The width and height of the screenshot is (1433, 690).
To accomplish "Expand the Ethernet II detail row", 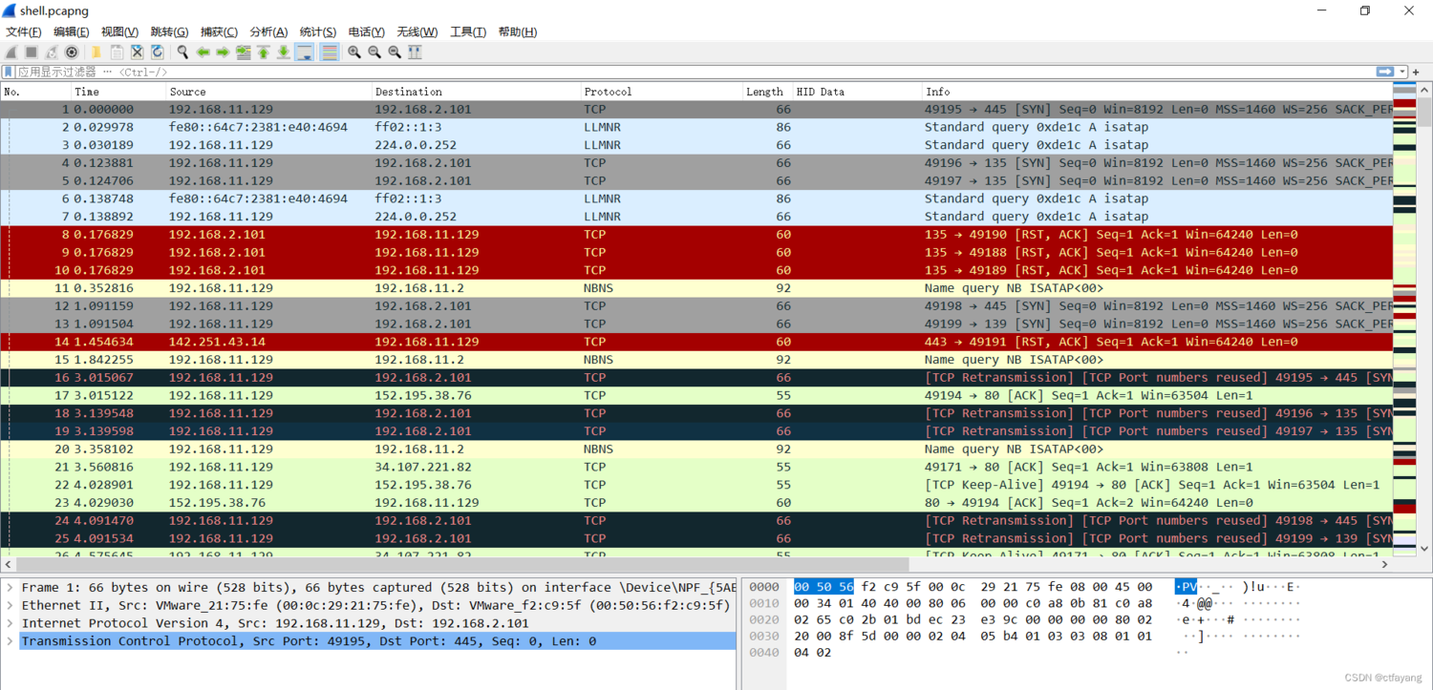I will [x=11, y=605].
